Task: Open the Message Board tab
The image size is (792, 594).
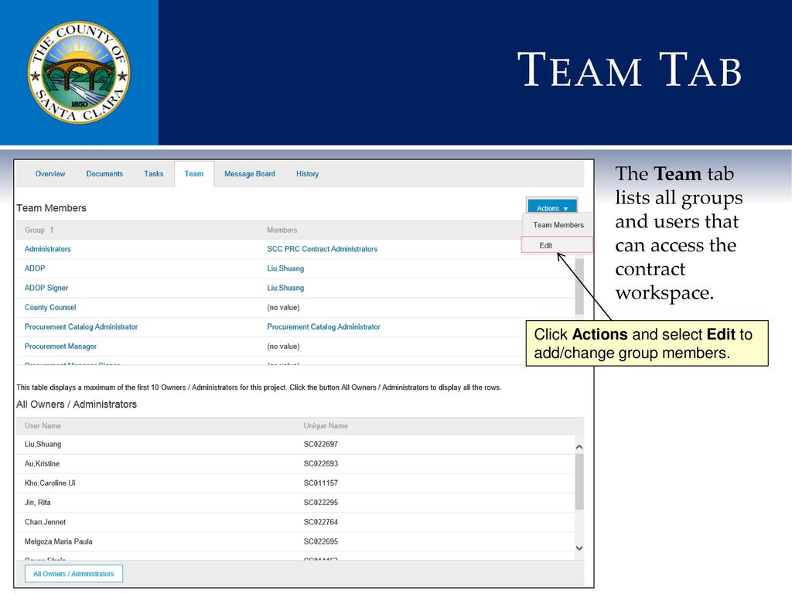Action: click(x=250, y=174)
